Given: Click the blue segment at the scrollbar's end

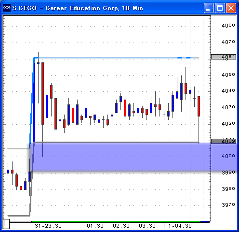Looking at the screenshot, I should pyautogui.click(x=205, y=222).
